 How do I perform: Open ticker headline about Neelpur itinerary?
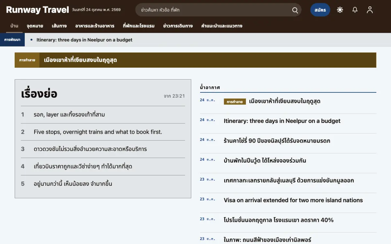[x=84, y=40]
